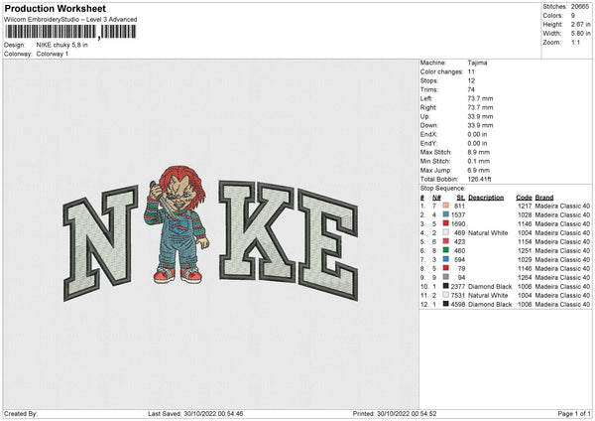The height and width of the screenshot is (421, 595).
Task: Click stitch count '7531' in stop 11
Action: [x=458, y=295]
